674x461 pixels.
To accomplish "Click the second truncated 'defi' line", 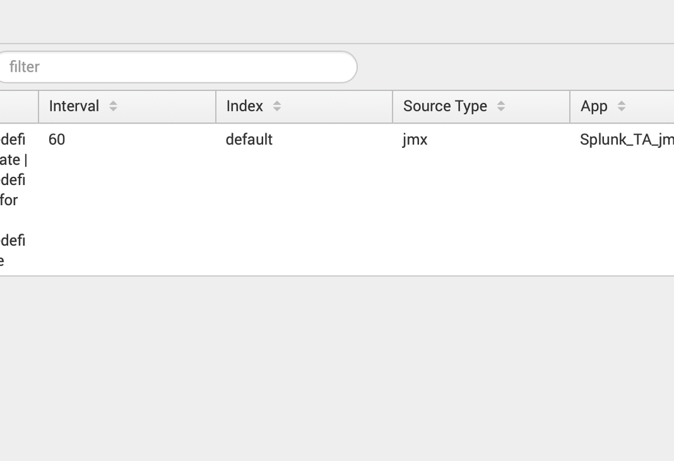I will [x=13, y=180].
